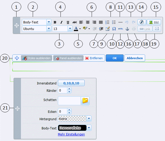The height and width of the screenshot is (141, 165).
Task: Click the text color A icon
Action: [x=76, y=29]
